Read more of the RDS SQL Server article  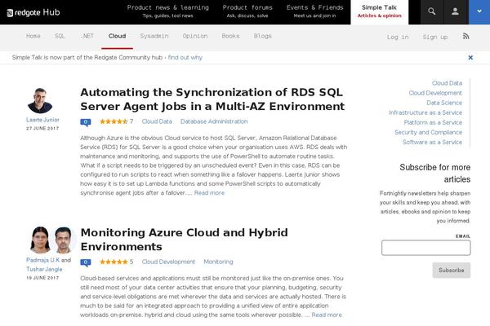(209, 193)
